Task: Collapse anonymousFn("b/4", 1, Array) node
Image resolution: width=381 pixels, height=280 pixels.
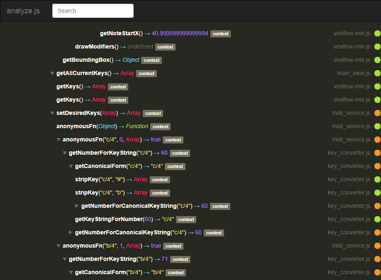Action: click(x=58, y=246)
